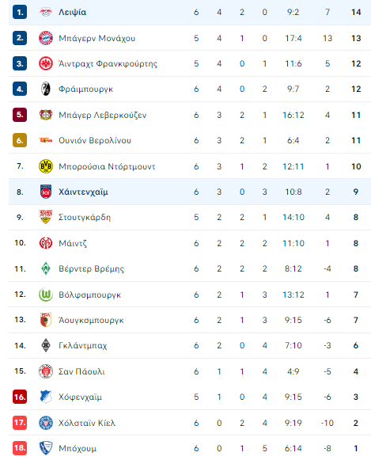Select the Χάιντενχαϊμ team name
371x460 pixels.
click(x=83, y=192)
